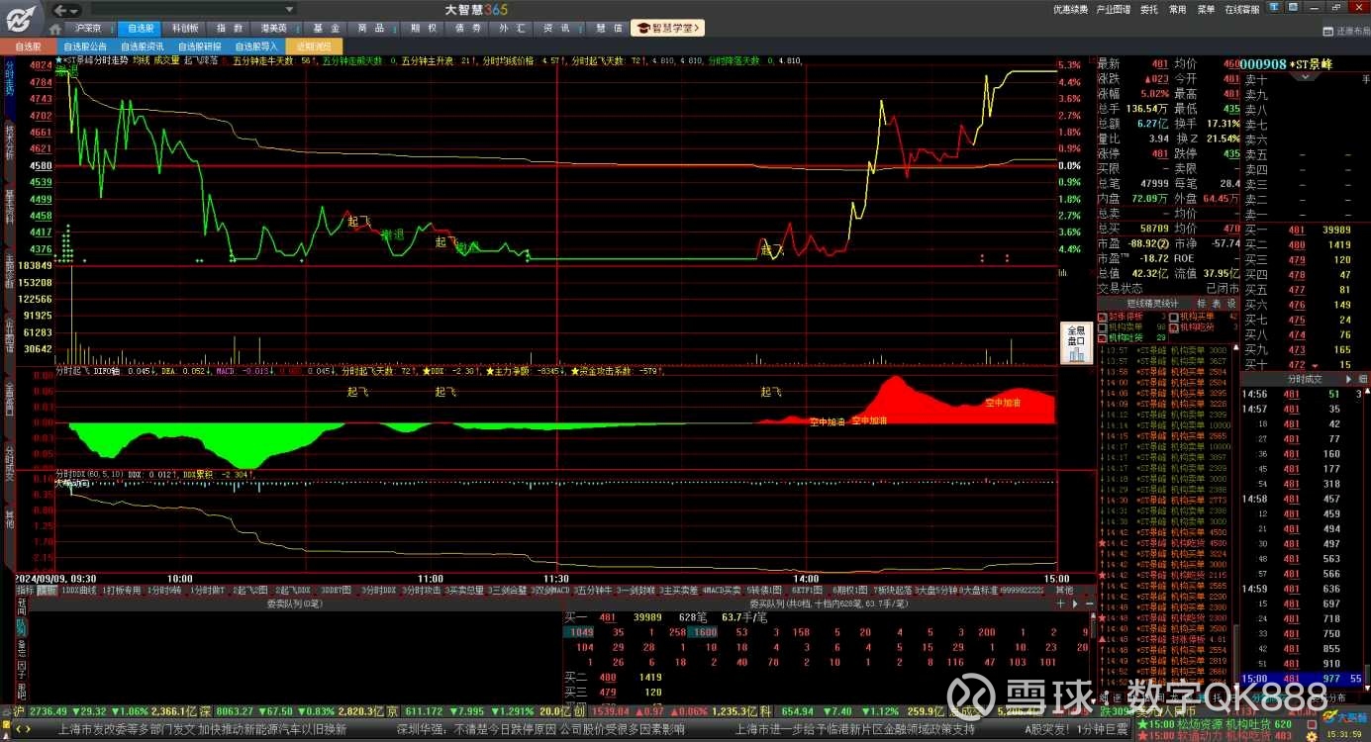Screen dimensions: 1371x742
Task: Click the 还原布局 layout icon
Action: coord(1326,31)
